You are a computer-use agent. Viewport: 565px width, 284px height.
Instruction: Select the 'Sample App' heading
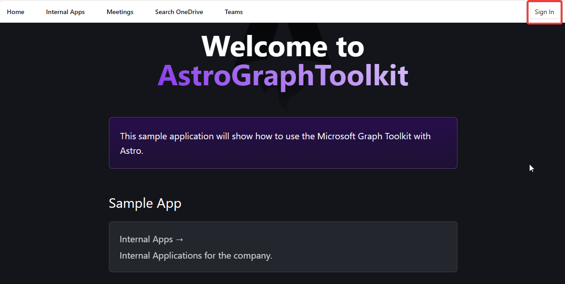pyautogui.click(x=145, y=203)
